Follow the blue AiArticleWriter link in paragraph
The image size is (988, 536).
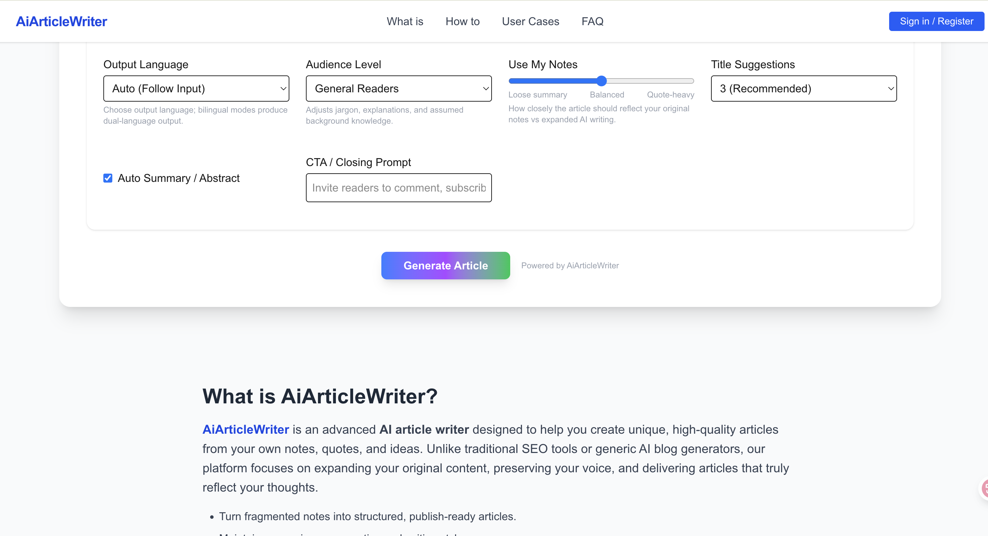tap(246, 430)
